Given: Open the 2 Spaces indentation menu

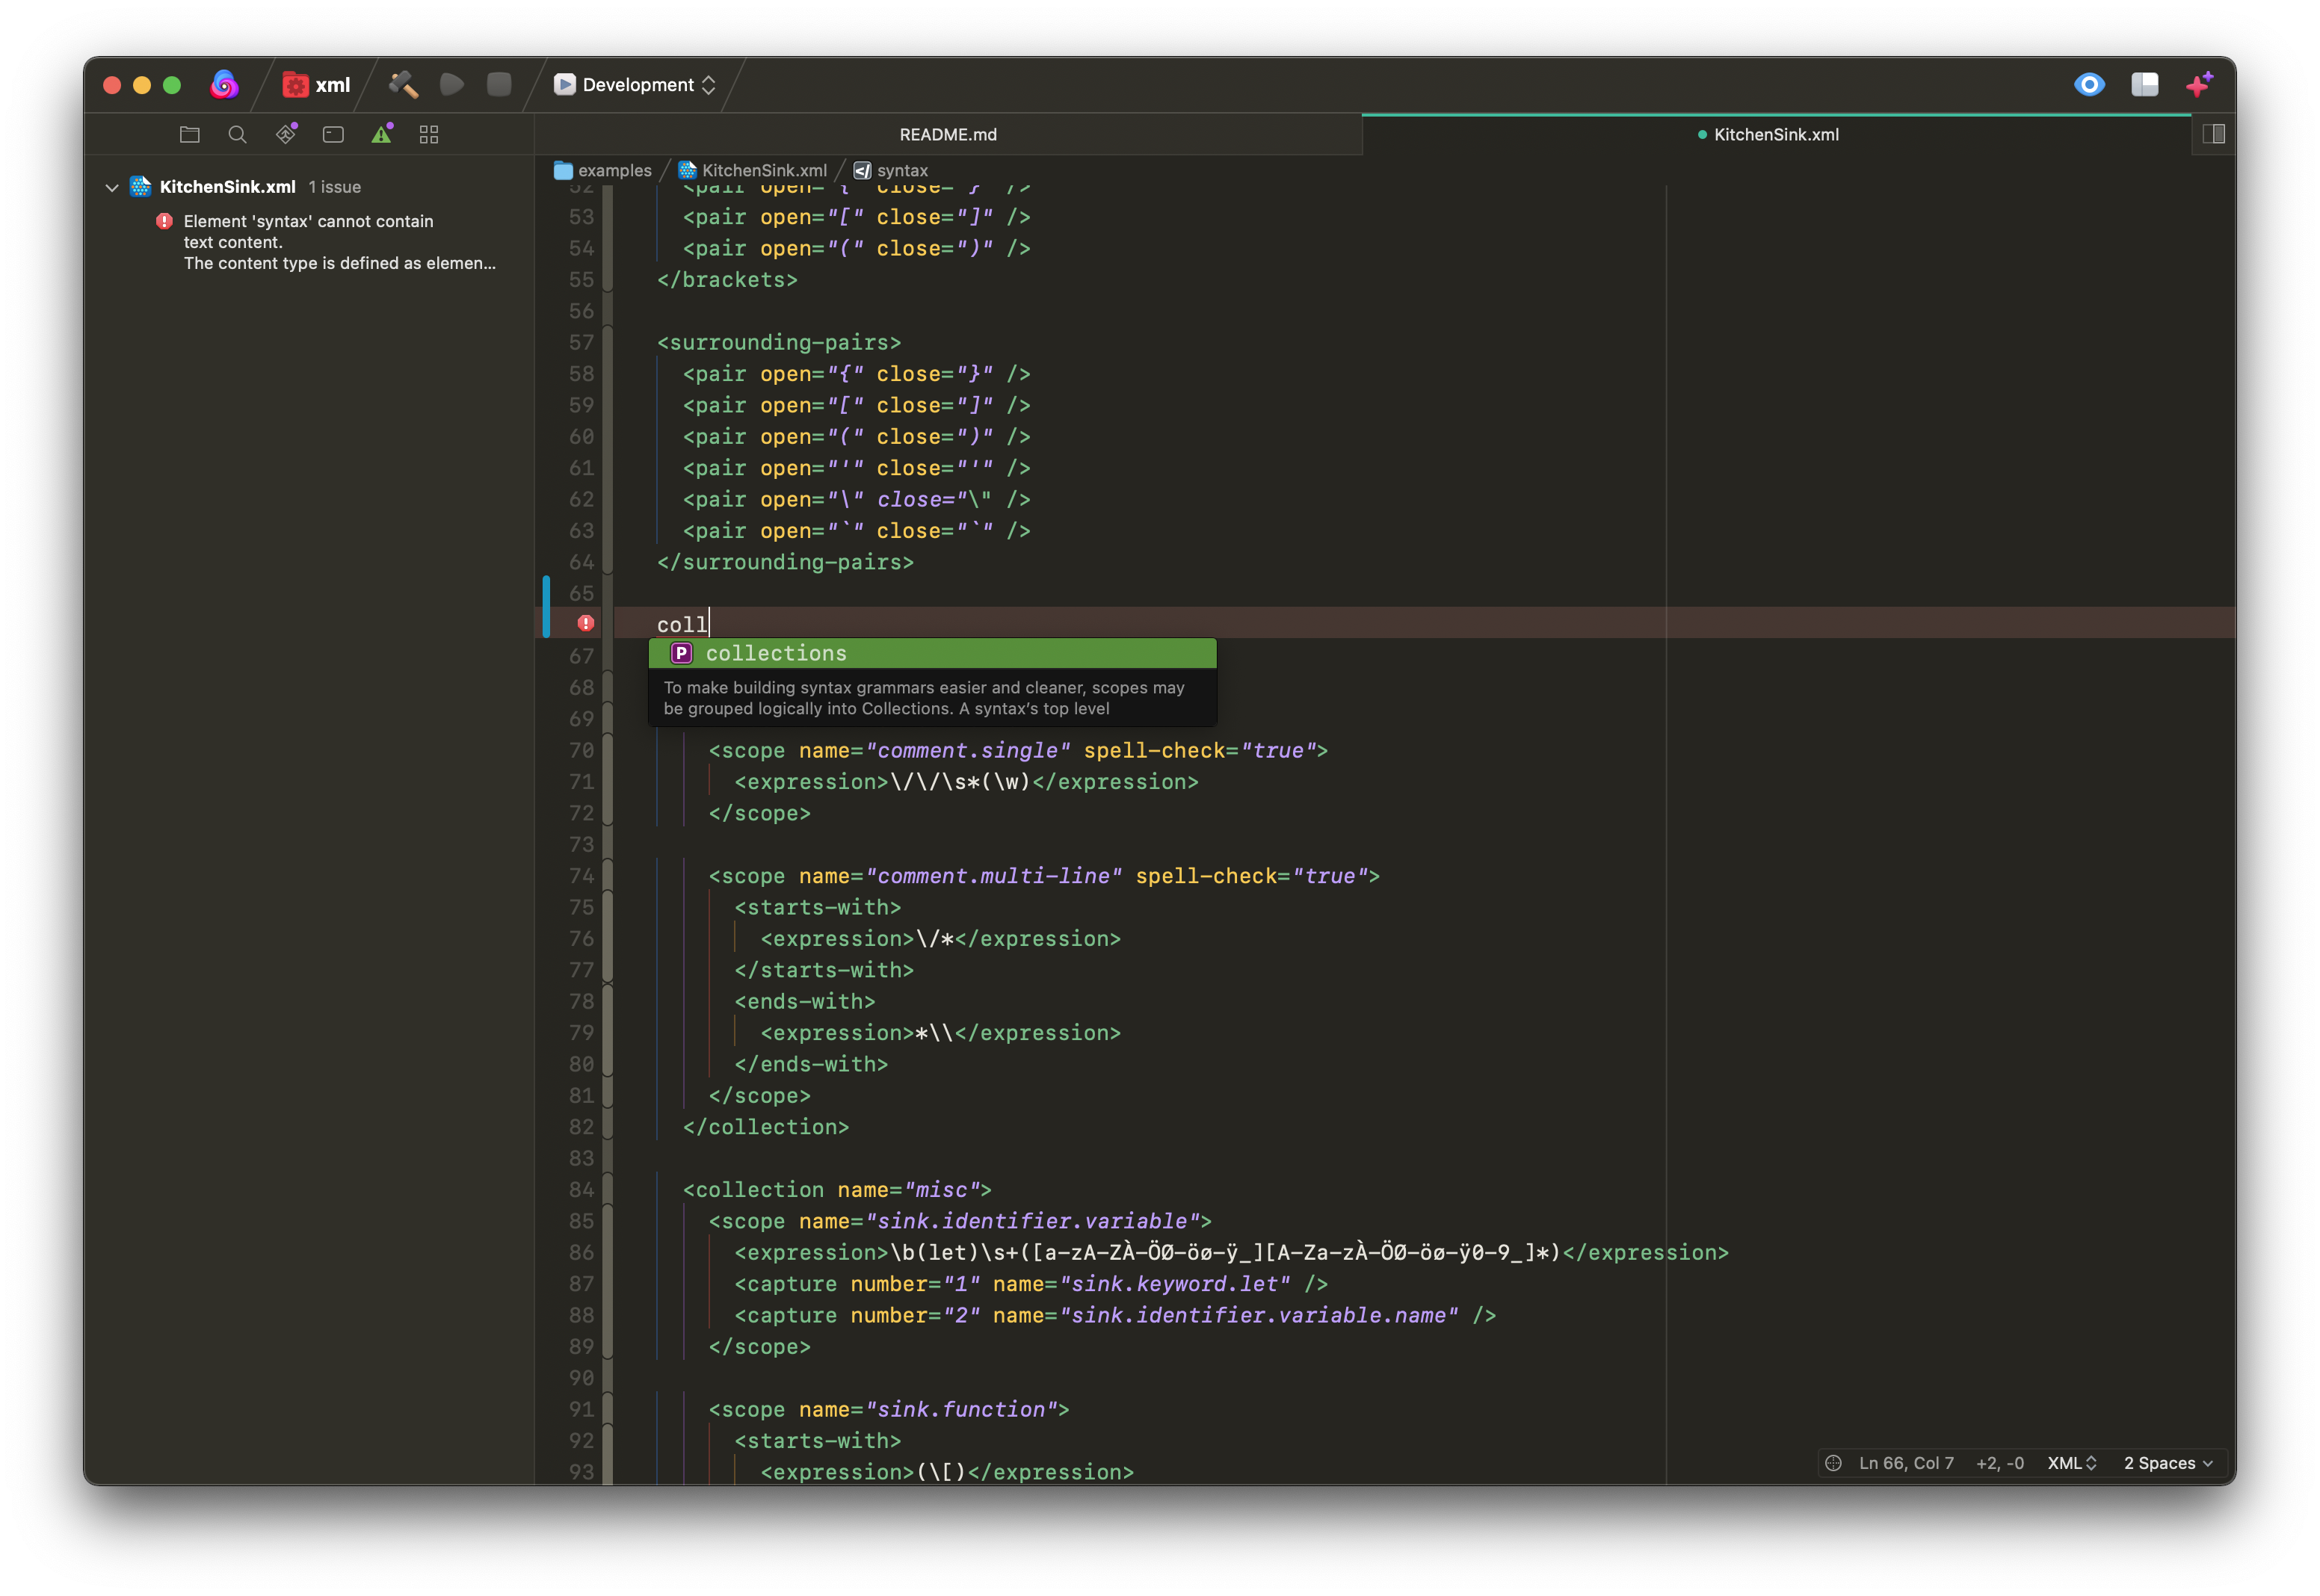Looking at the screenshot, I should pos(2167,1463).
